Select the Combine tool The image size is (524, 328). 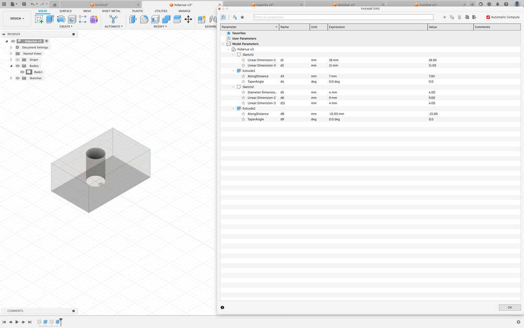tap(166, 19)
